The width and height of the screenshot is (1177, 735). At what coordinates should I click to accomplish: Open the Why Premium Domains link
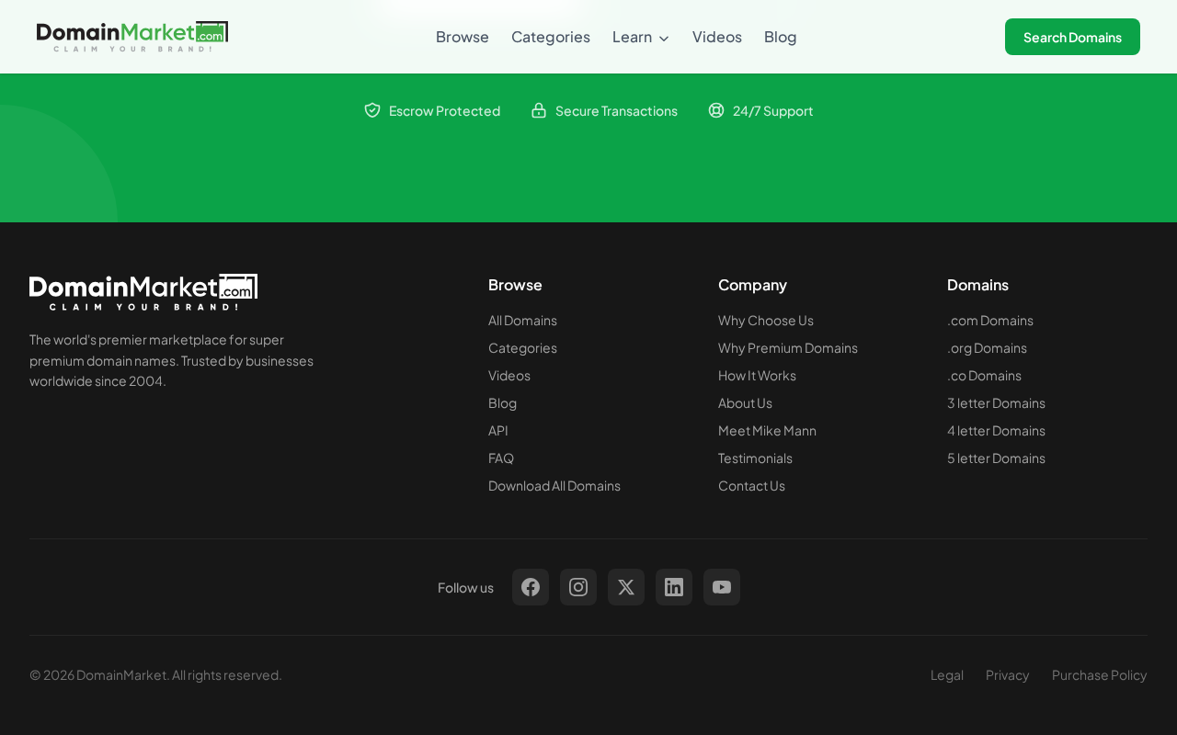point(788,348)
